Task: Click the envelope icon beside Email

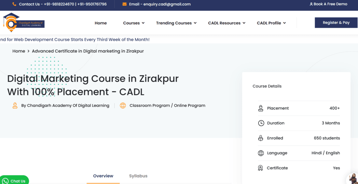Action: point(125,4)
